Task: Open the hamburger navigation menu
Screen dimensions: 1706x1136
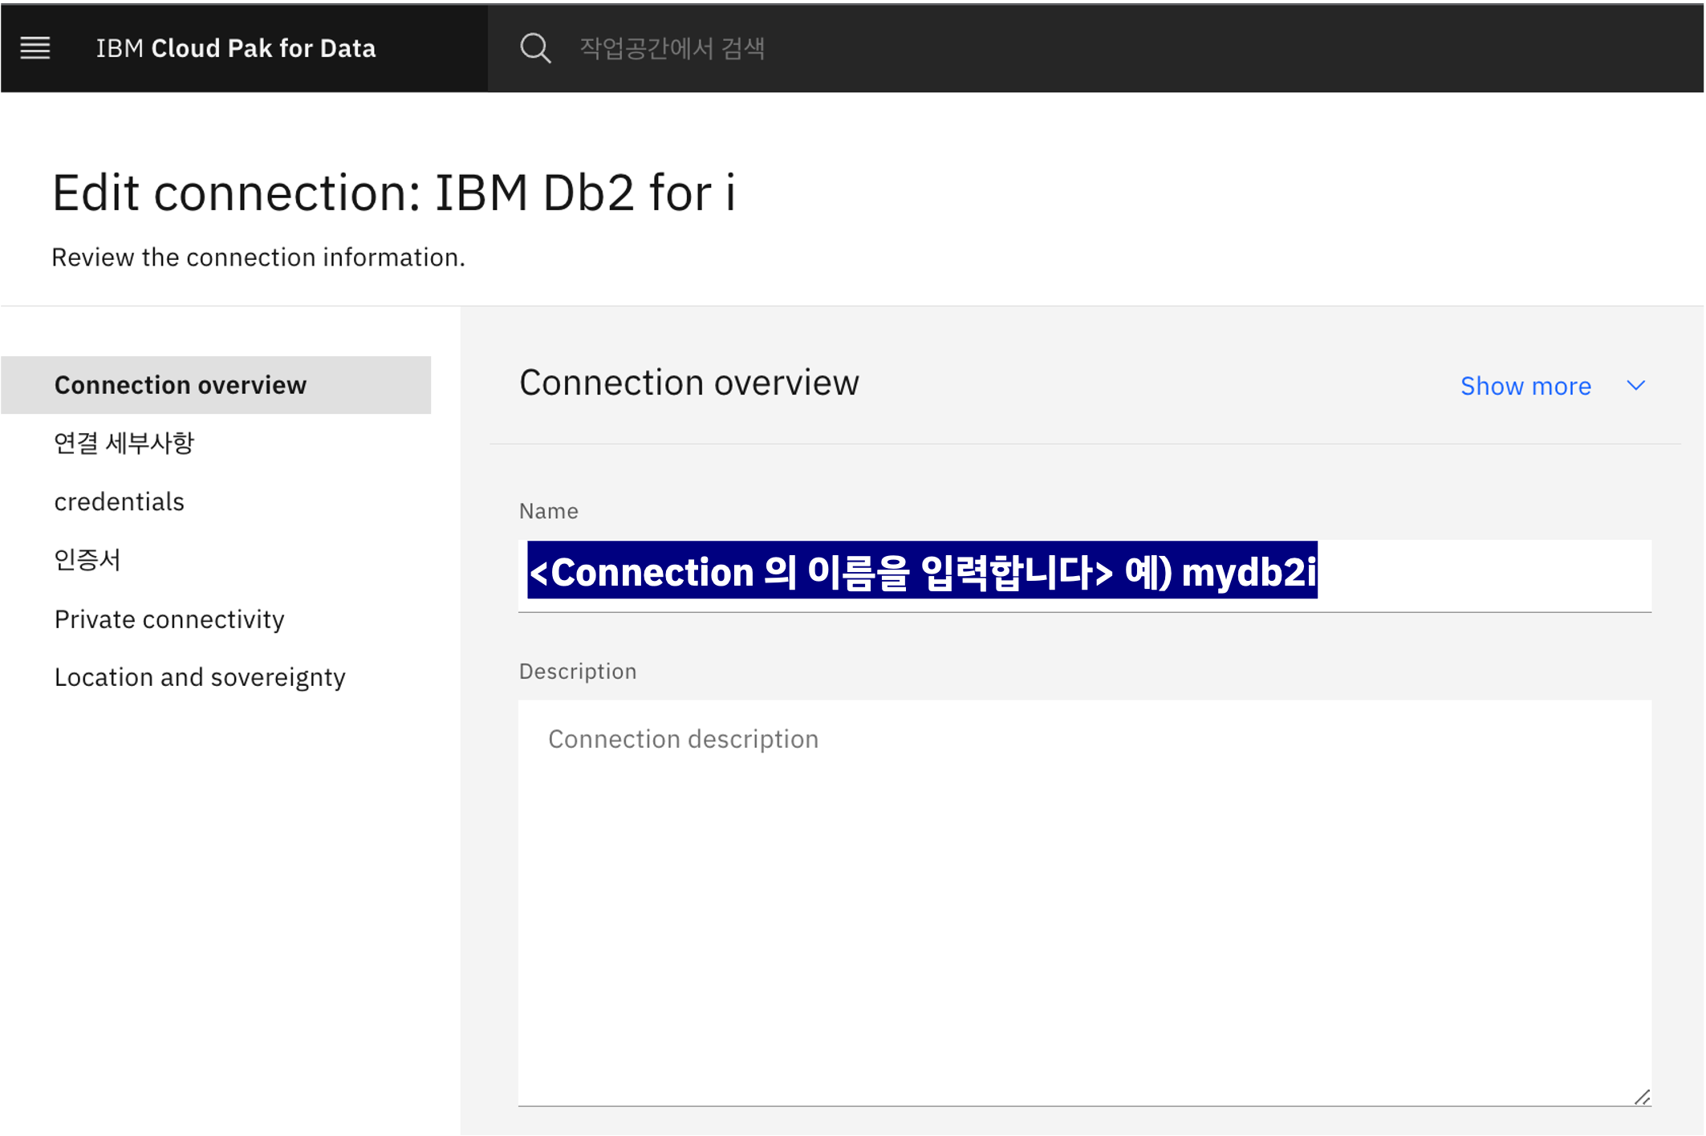Action: [35, 48]
